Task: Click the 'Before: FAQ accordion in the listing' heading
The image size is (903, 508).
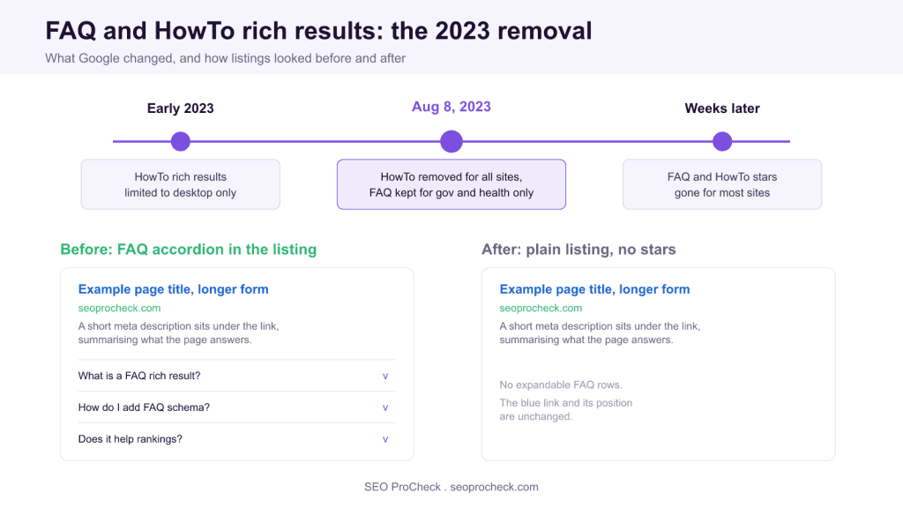Action: (189, 250)
